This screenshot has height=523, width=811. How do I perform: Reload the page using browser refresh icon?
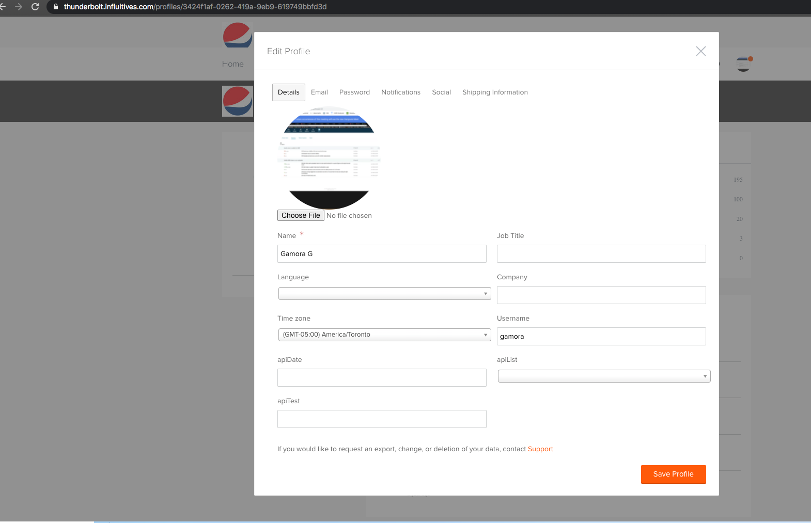(35, 7)
